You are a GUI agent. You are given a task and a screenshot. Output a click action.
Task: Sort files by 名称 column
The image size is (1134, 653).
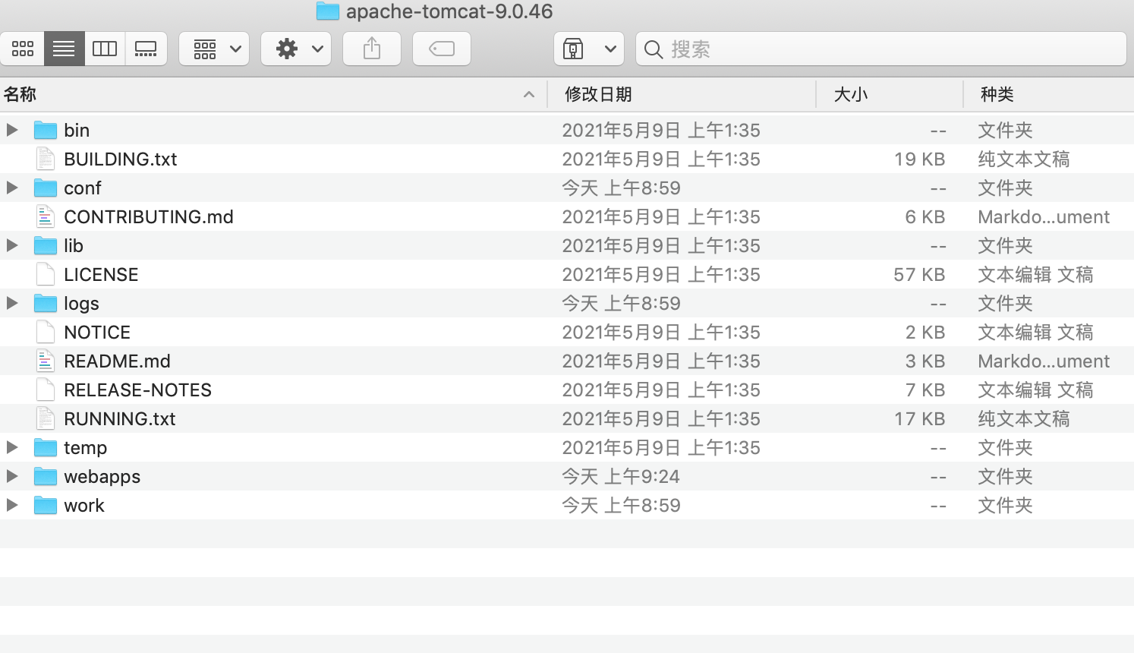[x=20, y=94]
